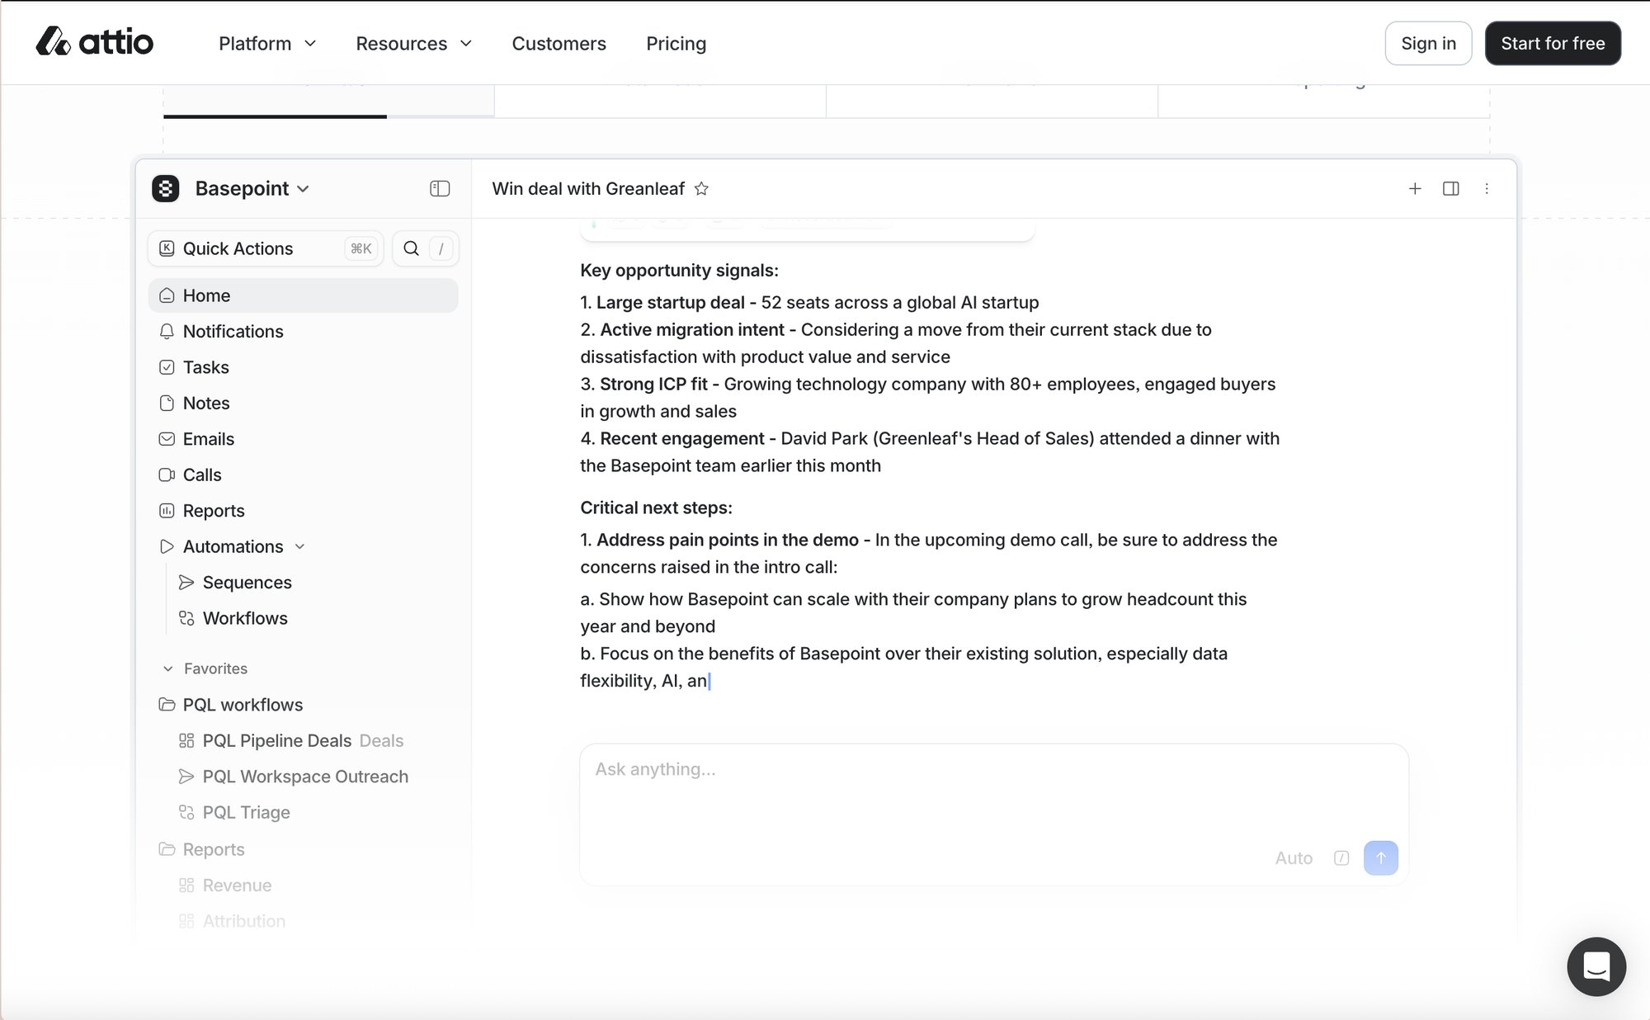Expand the Automations chevron
Image resolution: width=1650 pixels, height=1020 pixels.
[x=299, y=546]
